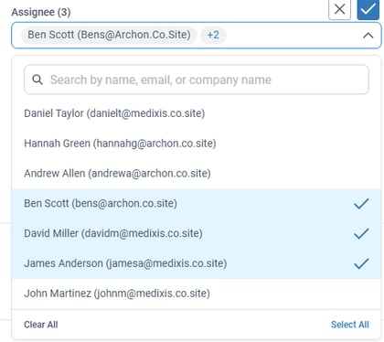Click the Clear All button
Image resolution: width=384 pixels, height=342 pixels.
coord(41,325)
